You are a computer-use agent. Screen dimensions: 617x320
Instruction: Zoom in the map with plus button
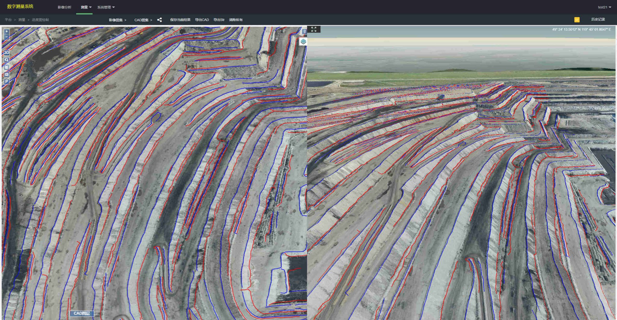click(x=6, y=31)
